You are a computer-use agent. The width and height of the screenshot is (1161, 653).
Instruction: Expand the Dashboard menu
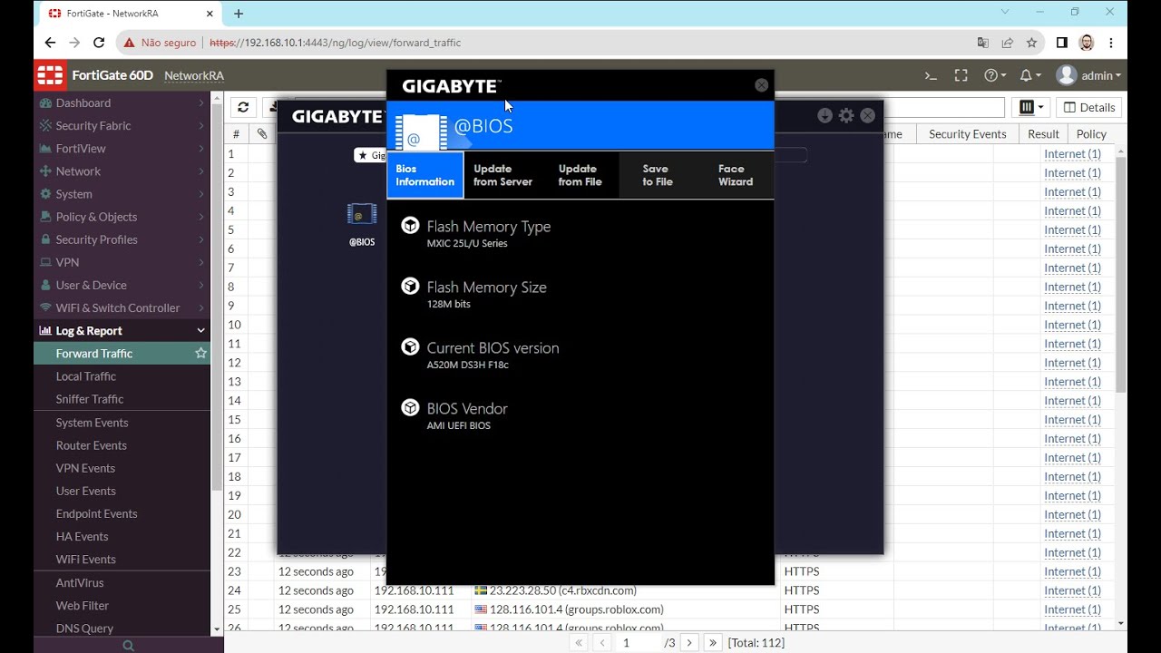click(x=122, y=102)
